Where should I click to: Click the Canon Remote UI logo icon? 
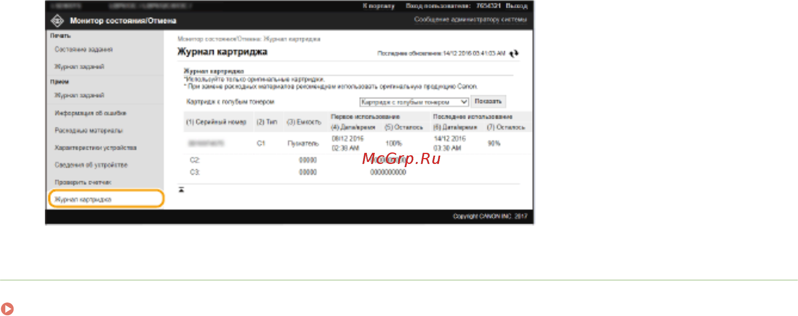[x=57, y=21]
